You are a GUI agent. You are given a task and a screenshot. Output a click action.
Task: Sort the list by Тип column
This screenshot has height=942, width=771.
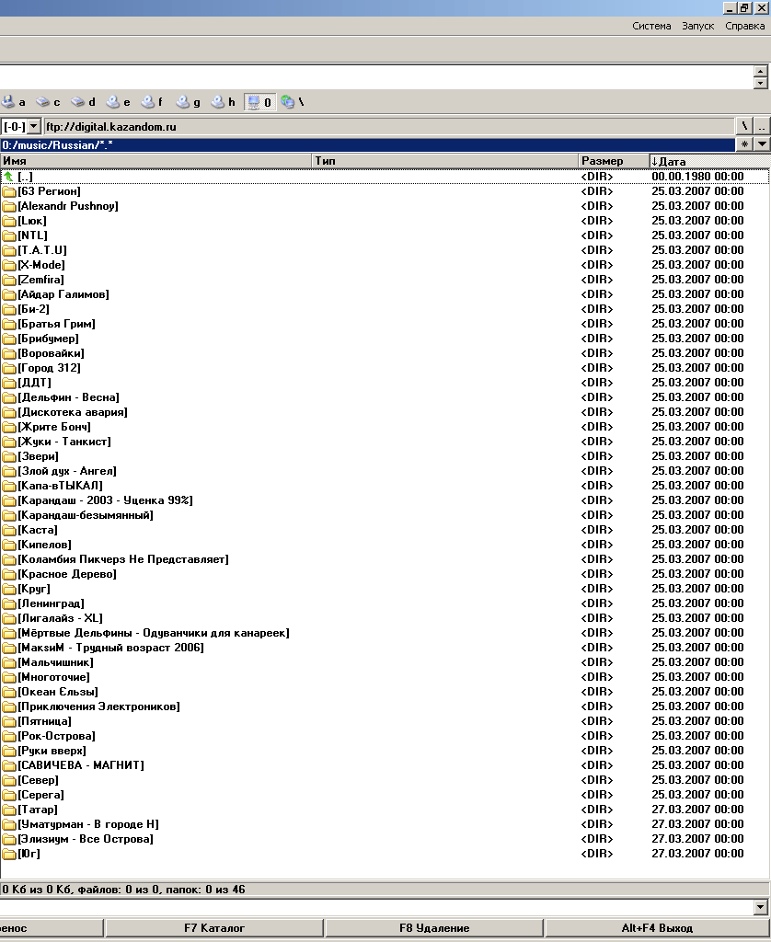[444, 161]
